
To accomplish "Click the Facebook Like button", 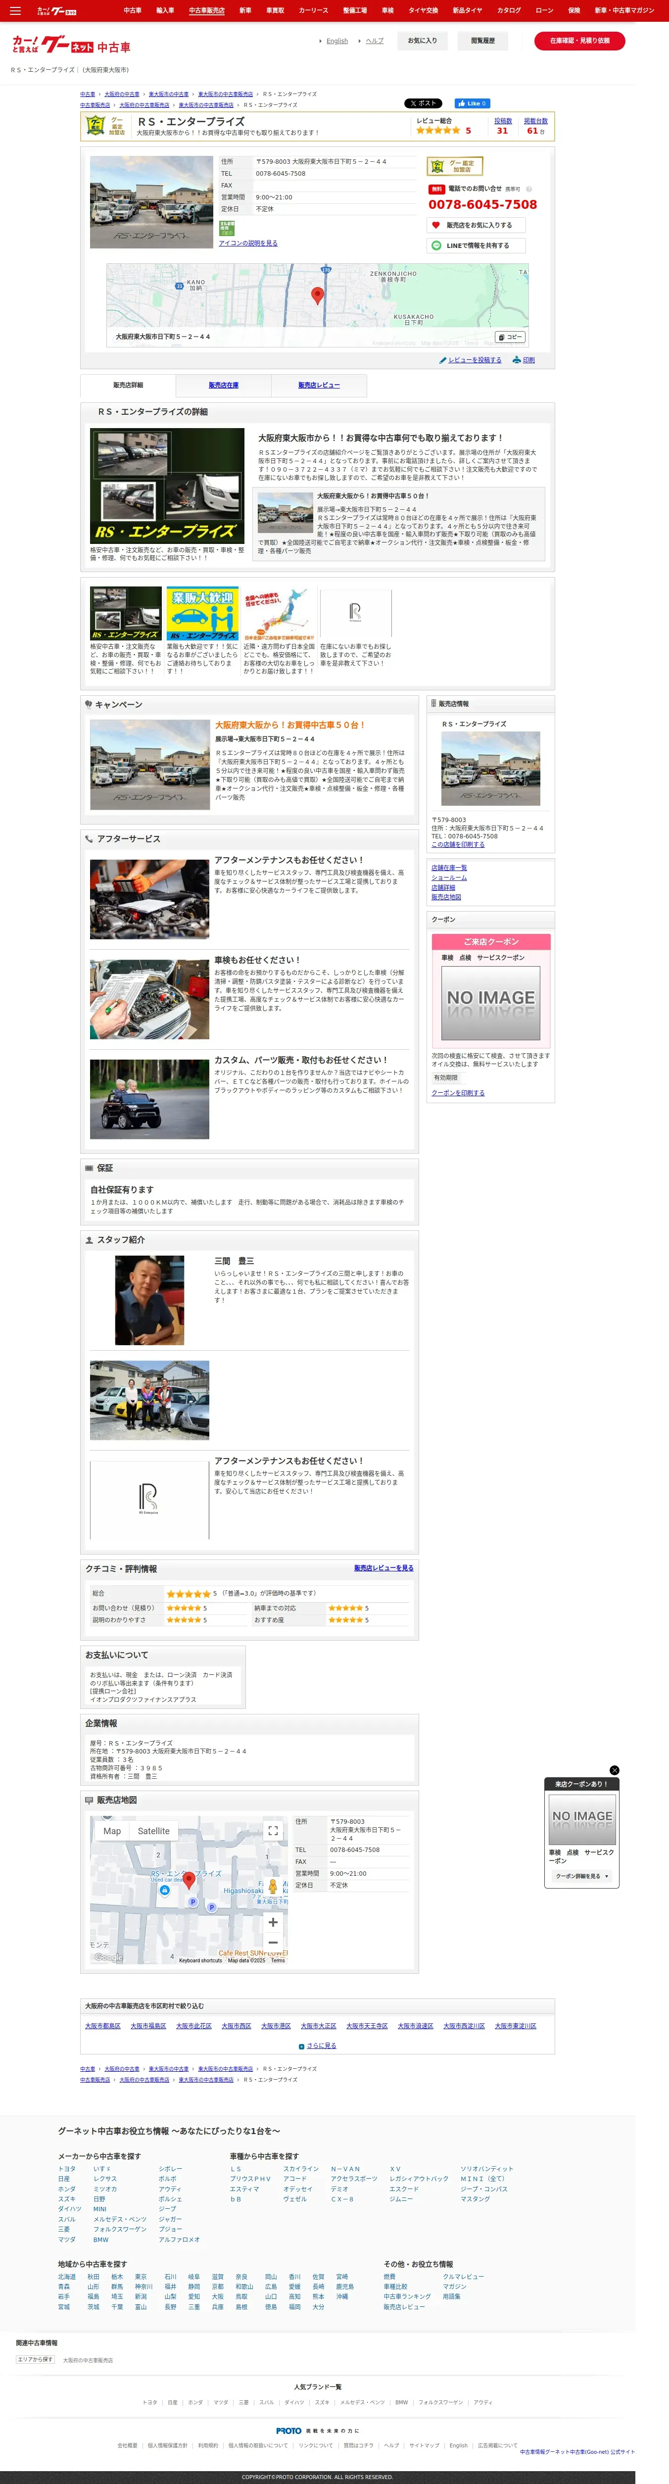I will (x=472, y=103).
